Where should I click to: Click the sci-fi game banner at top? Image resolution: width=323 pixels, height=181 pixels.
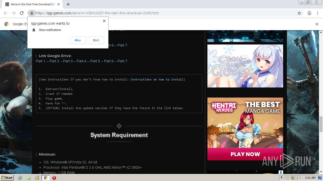[245, 36]
